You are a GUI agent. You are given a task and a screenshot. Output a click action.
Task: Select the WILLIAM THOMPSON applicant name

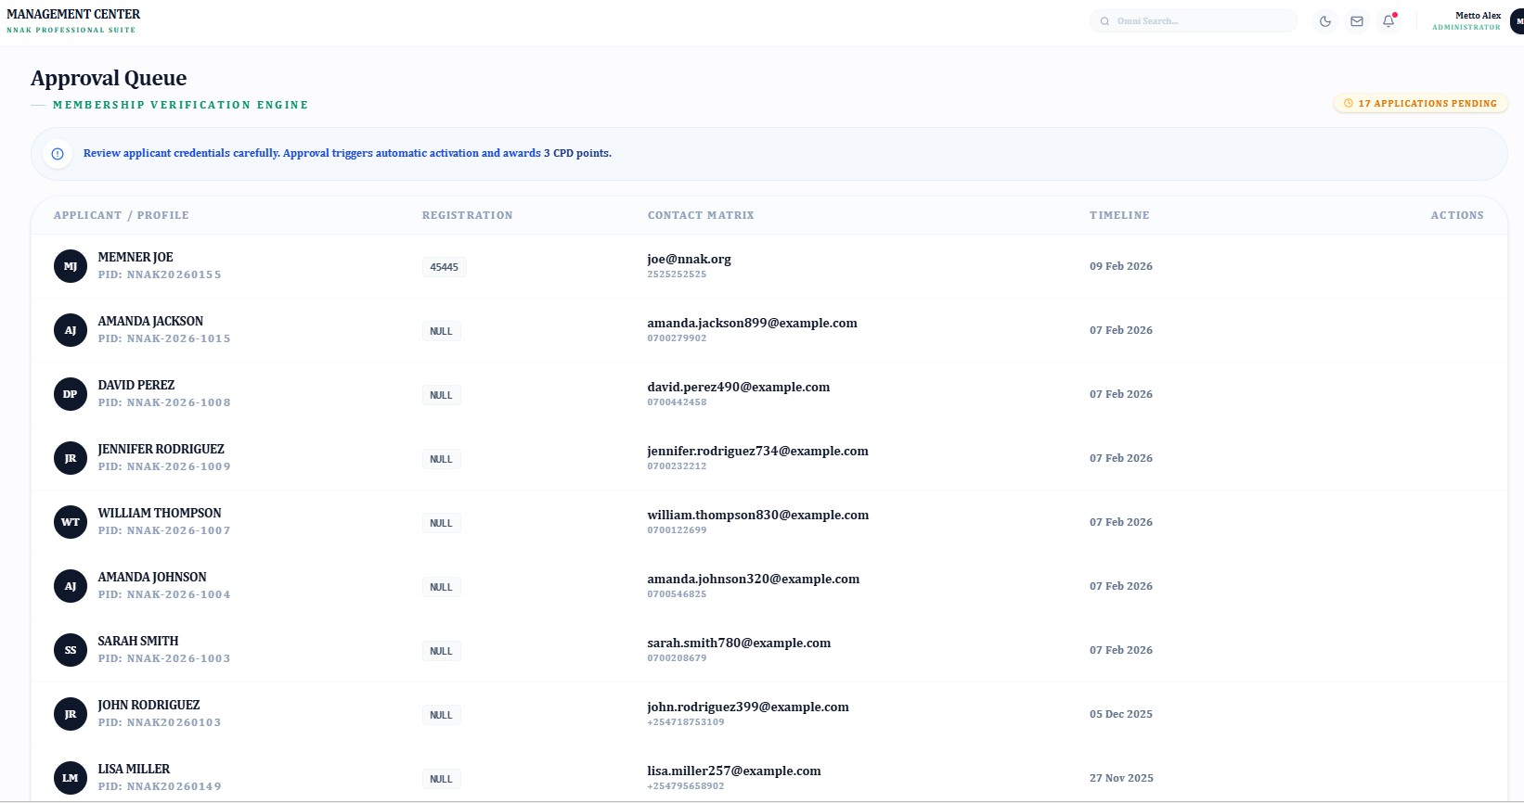160,514
